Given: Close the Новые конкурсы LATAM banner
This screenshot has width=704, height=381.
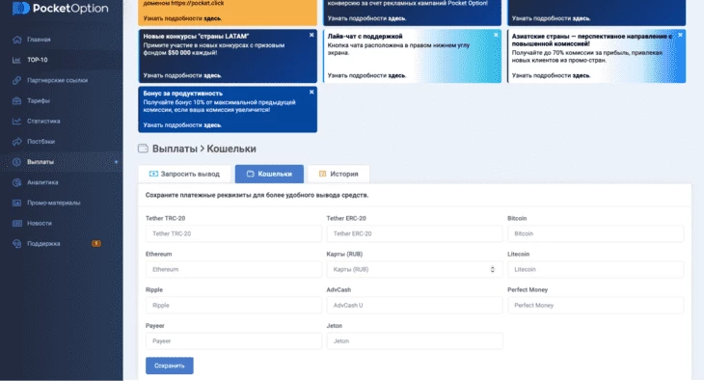Looking at the screenshot, I should pos(311,35).
